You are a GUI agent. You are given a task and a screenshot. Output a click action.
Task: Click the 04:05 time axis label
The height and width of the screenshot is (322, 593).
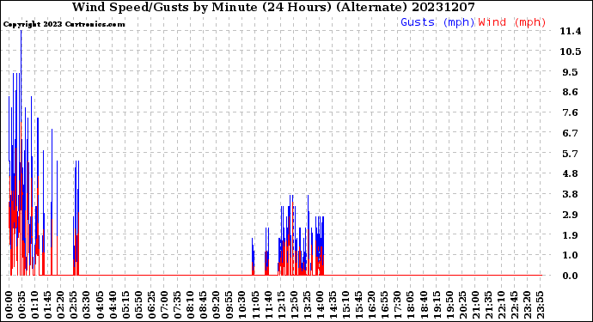100,305
